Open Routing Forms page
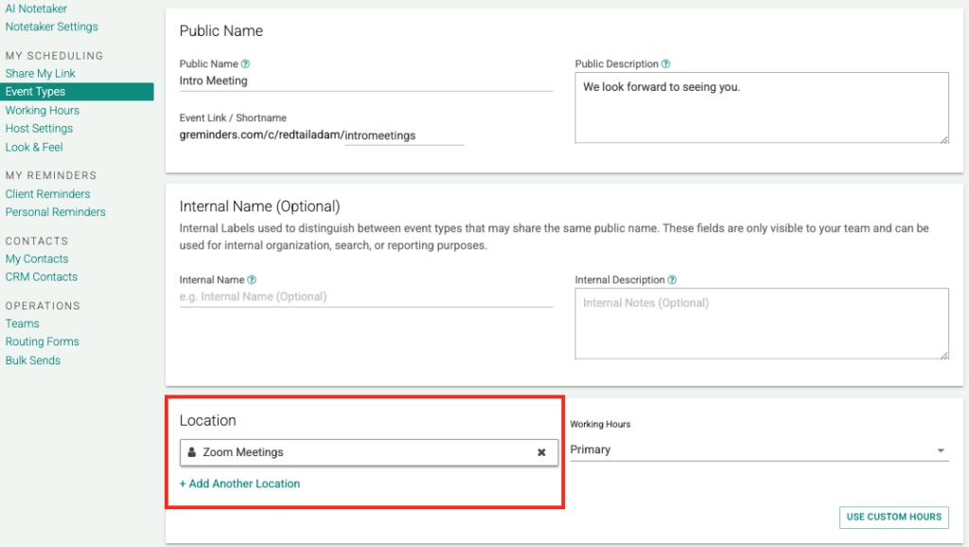The width and height of the screenshot is (969, 547). click(43, 342)
